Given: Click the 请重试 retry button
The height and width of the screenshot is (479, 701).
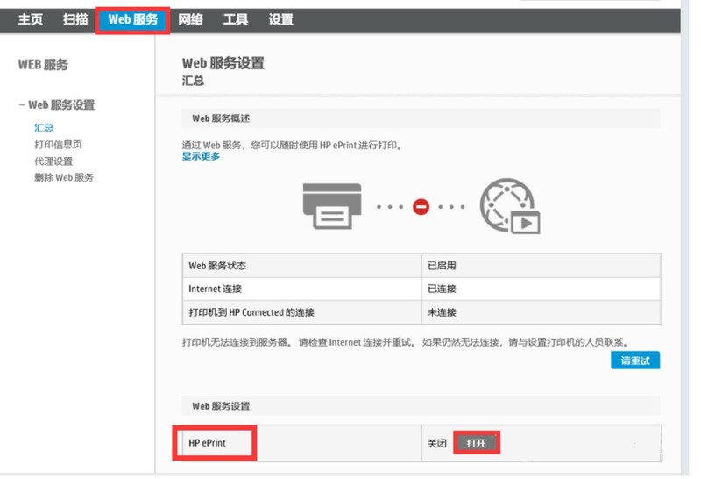Looking at the screenshot, I should pos(635,361).
